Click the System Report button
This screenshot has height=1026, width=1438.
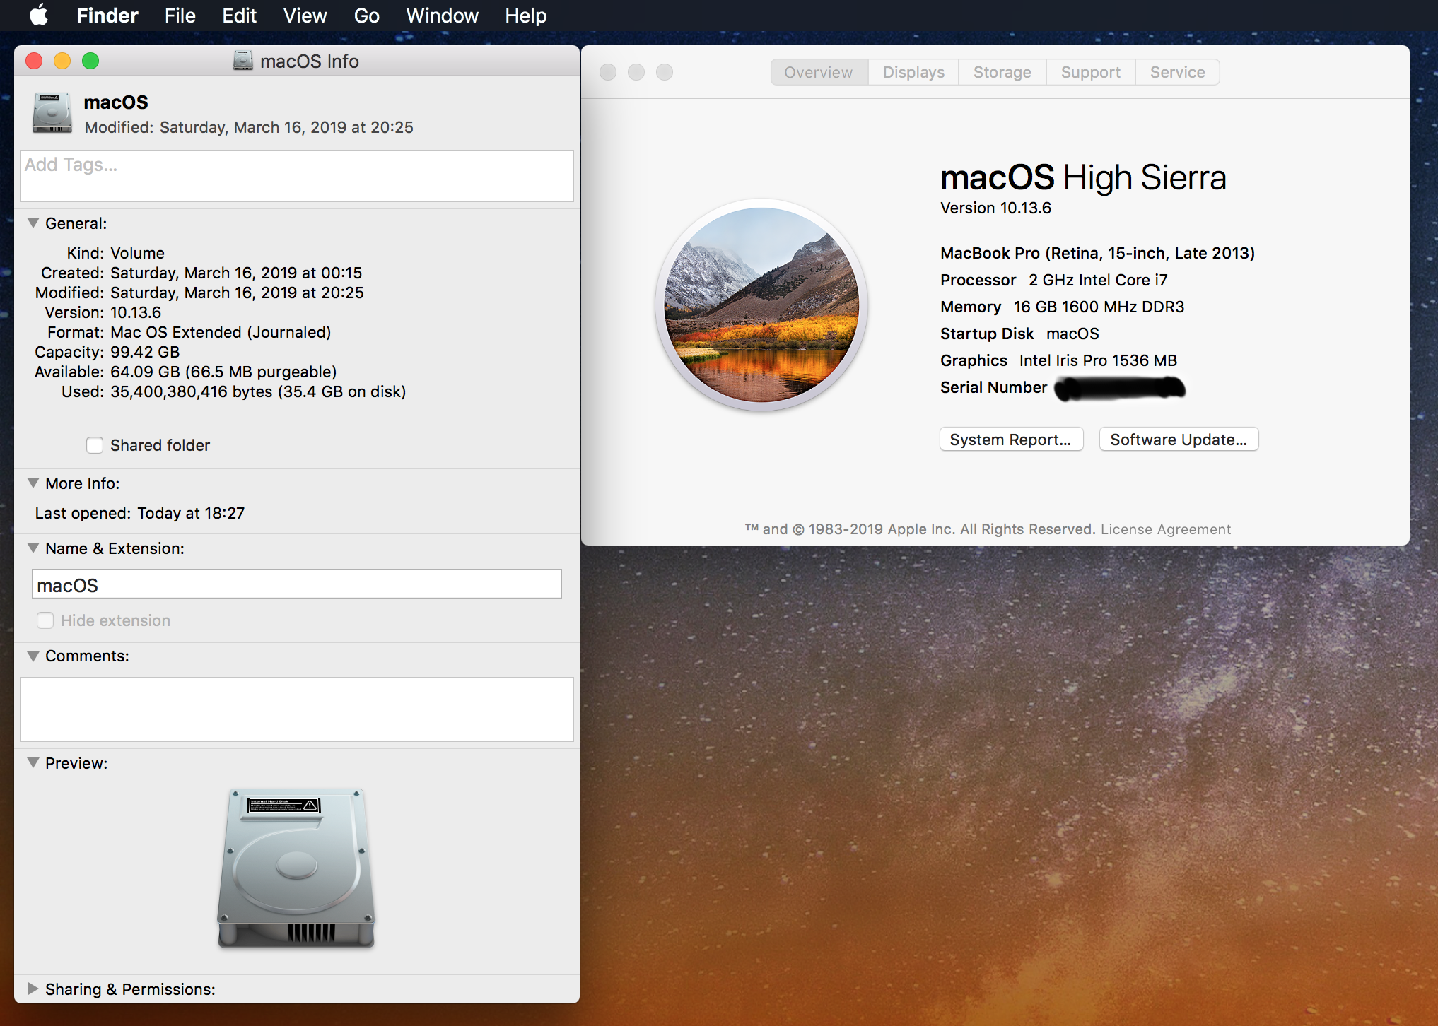(x=1010, y=440)
